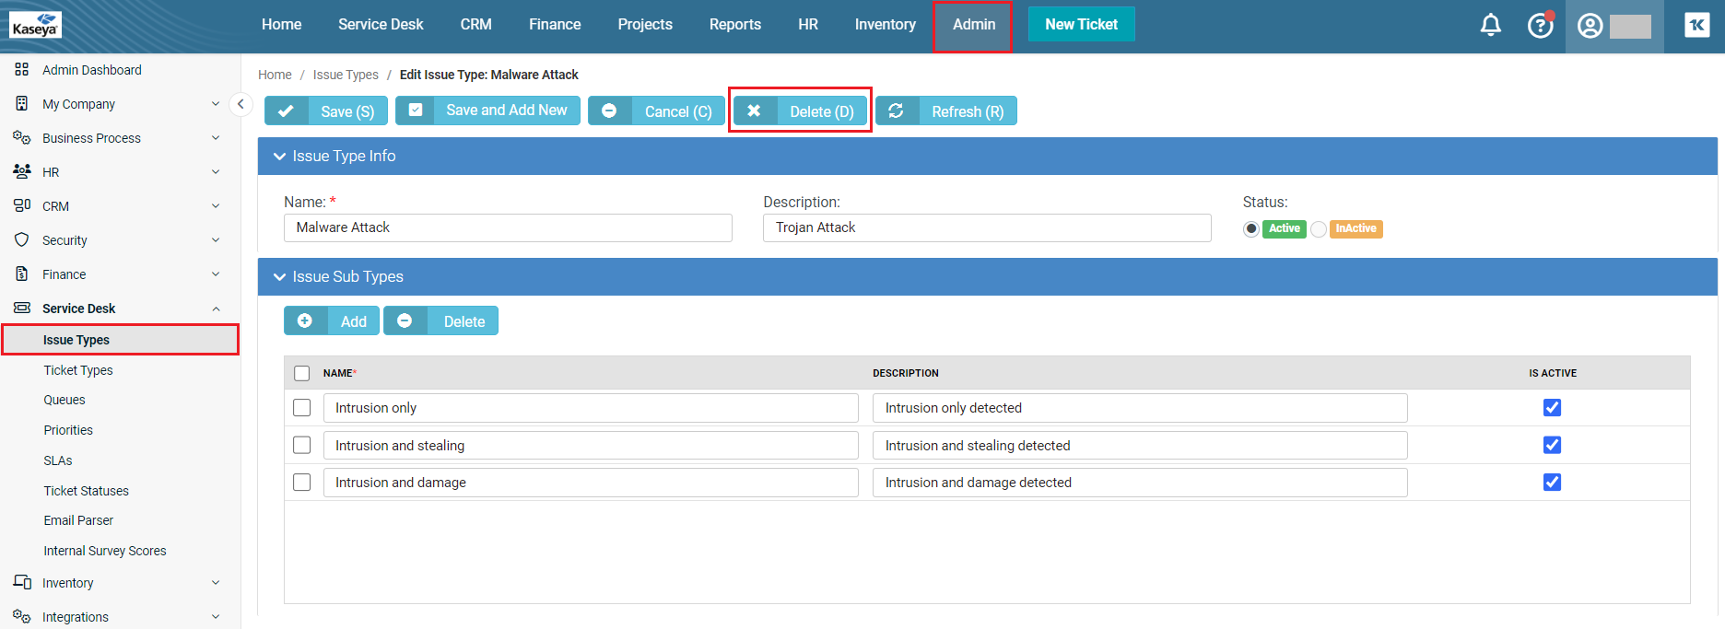
Task: Select the InActive status radio button
Action: [1319, 229]
